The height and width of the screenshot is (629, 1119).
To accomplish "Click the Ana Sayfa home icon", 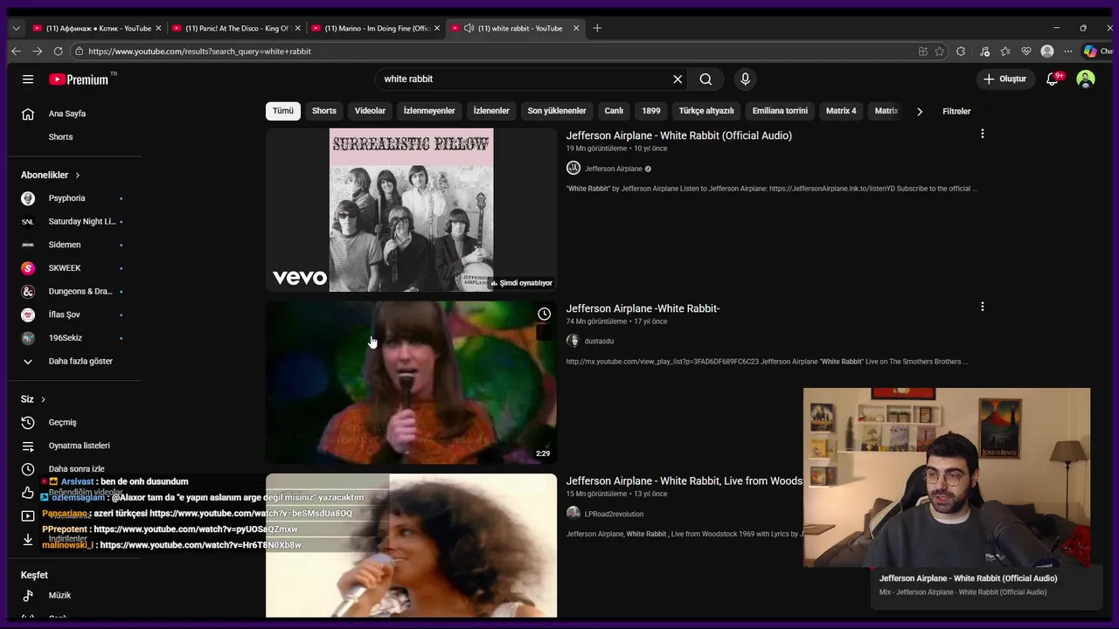I will (28, 114).
